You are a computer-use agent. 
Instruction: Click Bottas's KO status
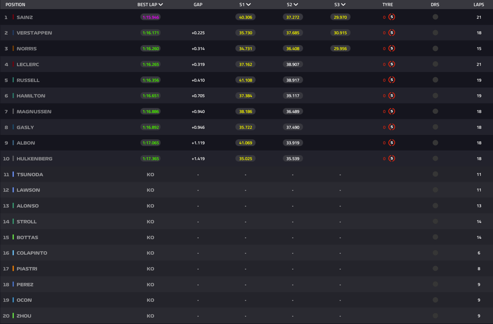click(x=150, y=237)
